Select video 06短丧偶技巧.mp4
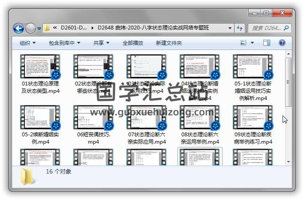 (93, 125)
